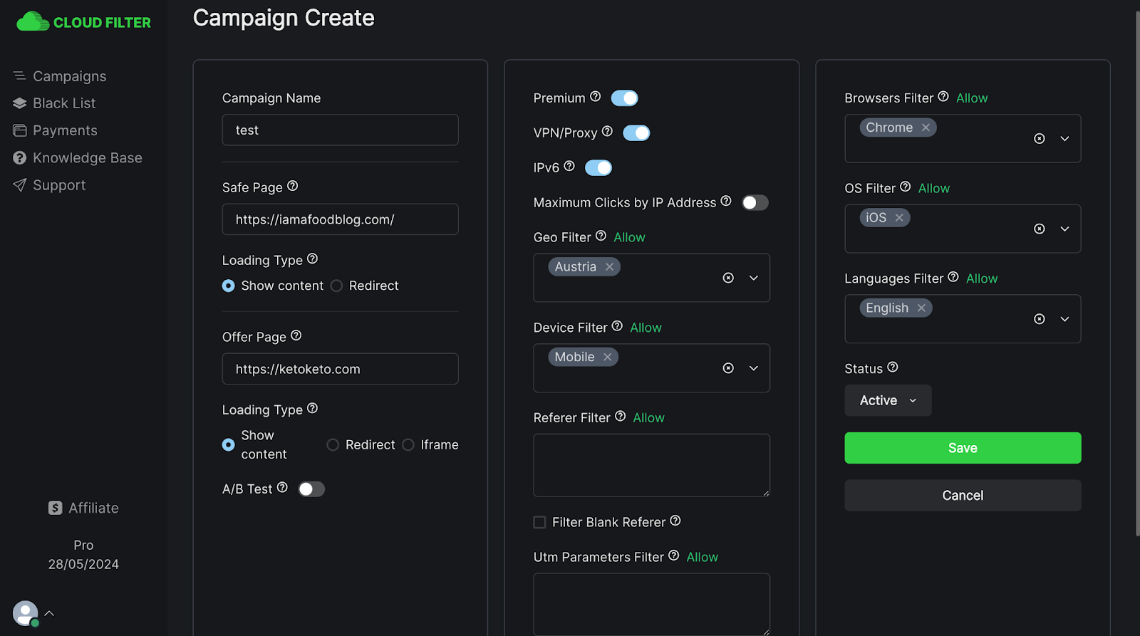Check the Filter Blank Referer checkbox
Viewport: 1140px width, 636px height.
coord(539,522)
